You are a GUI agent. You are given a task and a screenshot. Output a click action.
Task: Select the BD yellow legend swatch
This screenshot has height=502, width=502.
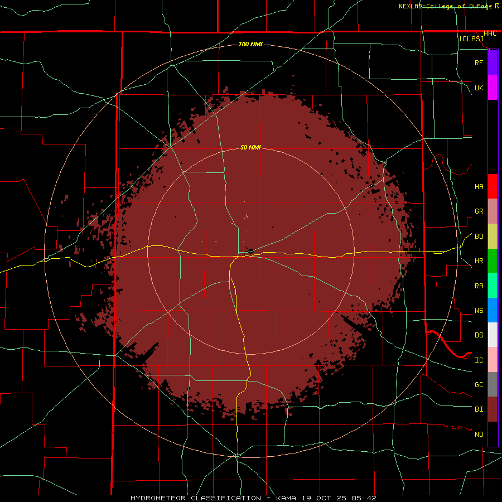pos(493,236)
